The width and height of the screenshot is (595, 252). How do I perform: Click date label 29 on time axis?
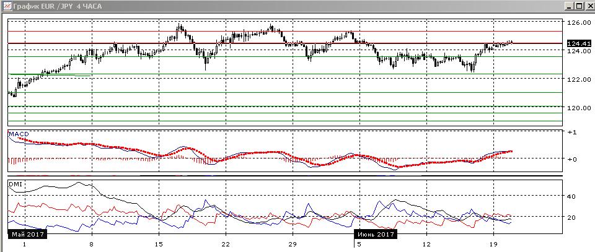292,245
